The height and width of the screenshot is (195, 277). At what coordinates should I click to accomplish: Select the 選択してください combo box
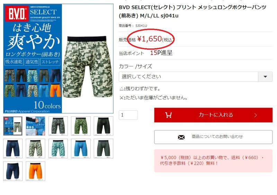coord(196,77)
